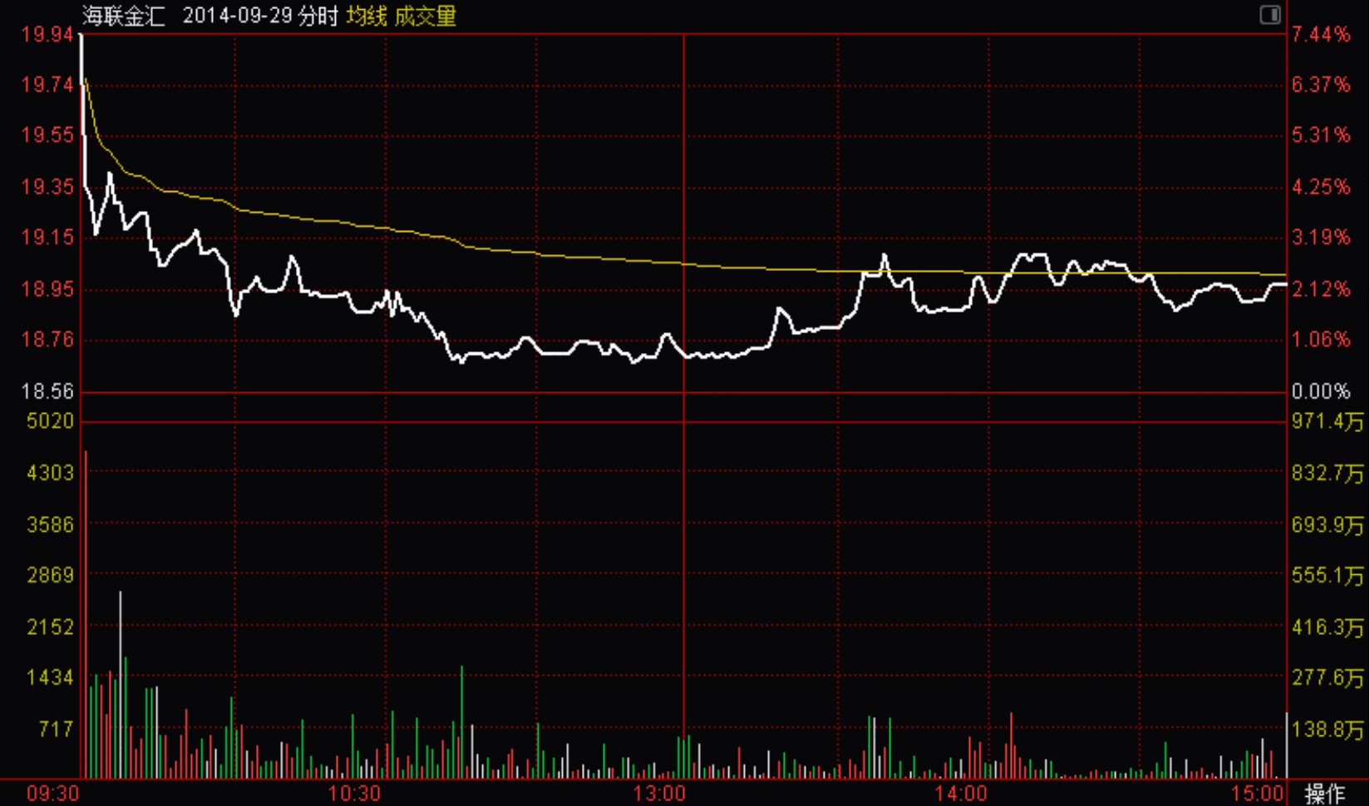The image size is (1370, 806).
Task: Click the 4303 volume axis label
Action: 50,473
